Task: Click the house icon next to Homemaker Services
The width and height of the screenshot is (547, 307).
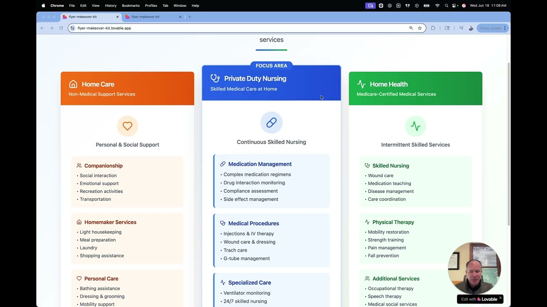Action: pyautogui.click(x=79, y=222)
